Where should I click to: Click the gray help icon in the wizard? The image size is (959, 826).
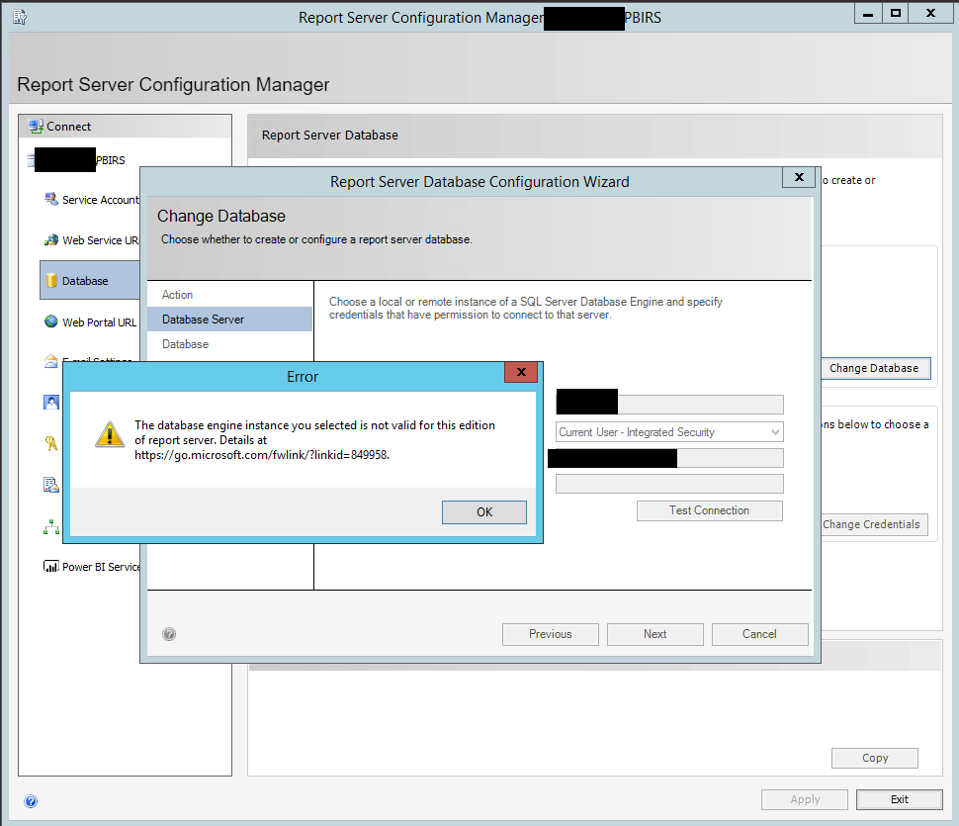[x=169, y=634]
